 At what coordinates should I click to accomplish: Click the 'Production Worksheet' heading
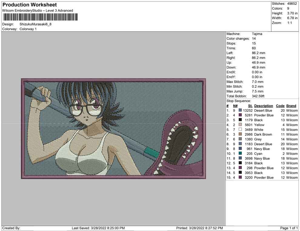pyautogui.click(x=30, y=5)
